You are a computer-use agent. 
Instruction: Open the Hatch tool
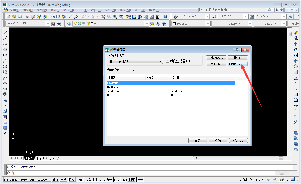(5, 112)
